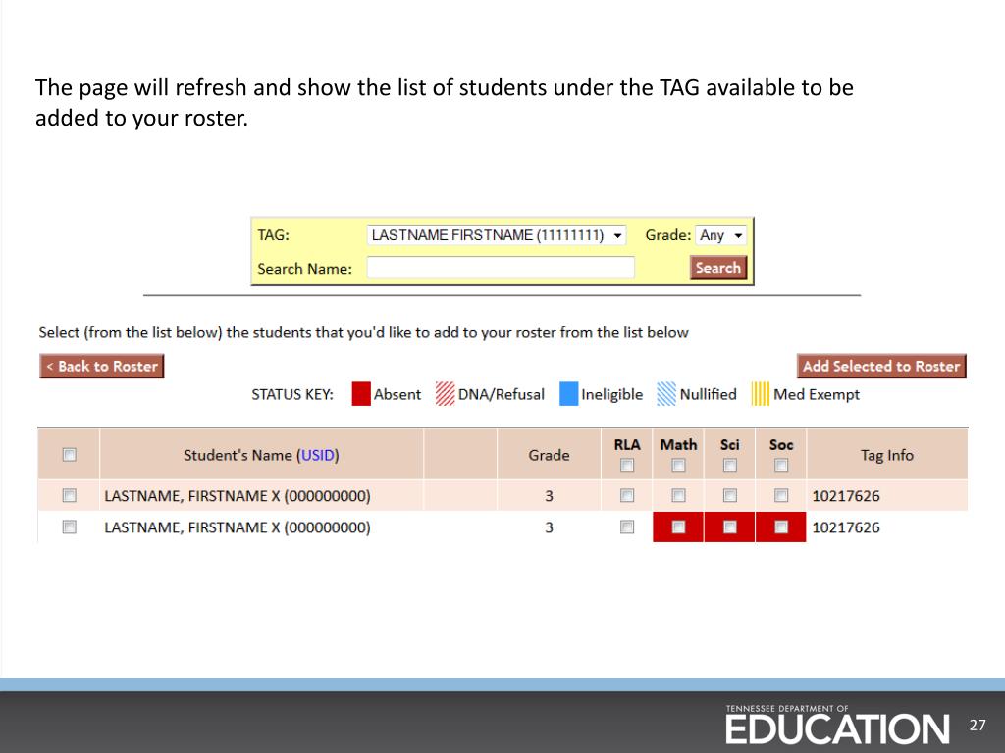Click the "Grade" column header
This screenshot has height=753, width=1005.
coord(549,455)
